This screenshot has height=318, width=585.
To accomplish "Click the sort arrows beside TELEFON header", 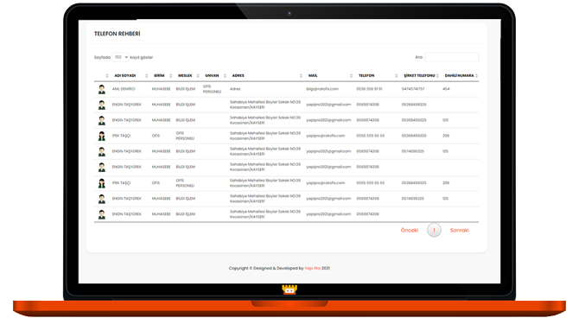I will tap(397, 76).
